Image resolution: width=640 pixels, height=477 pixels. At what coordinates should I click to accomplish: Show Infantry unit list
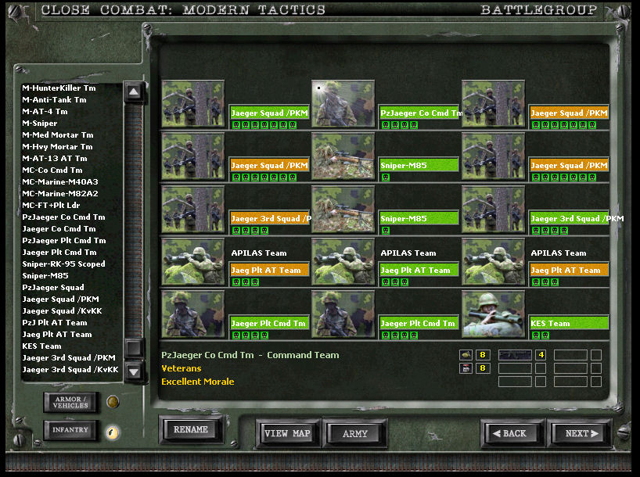tap(71, 430)
